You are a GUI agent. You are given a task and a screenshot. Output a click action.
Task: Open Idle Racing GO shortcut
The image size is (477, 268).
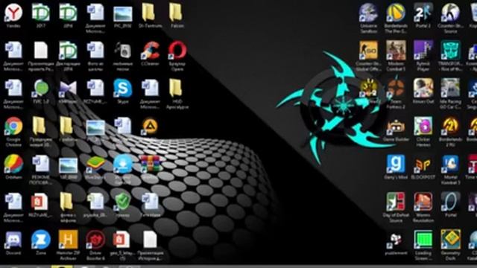450,89
